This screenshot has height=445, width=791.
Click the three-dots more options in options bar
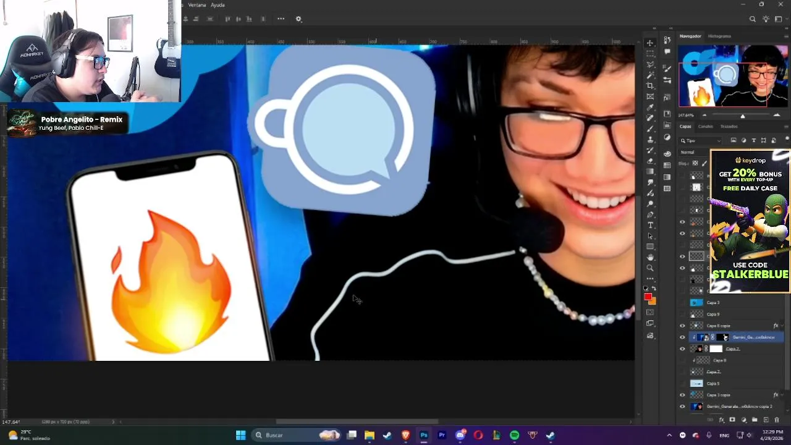[281, 19]
